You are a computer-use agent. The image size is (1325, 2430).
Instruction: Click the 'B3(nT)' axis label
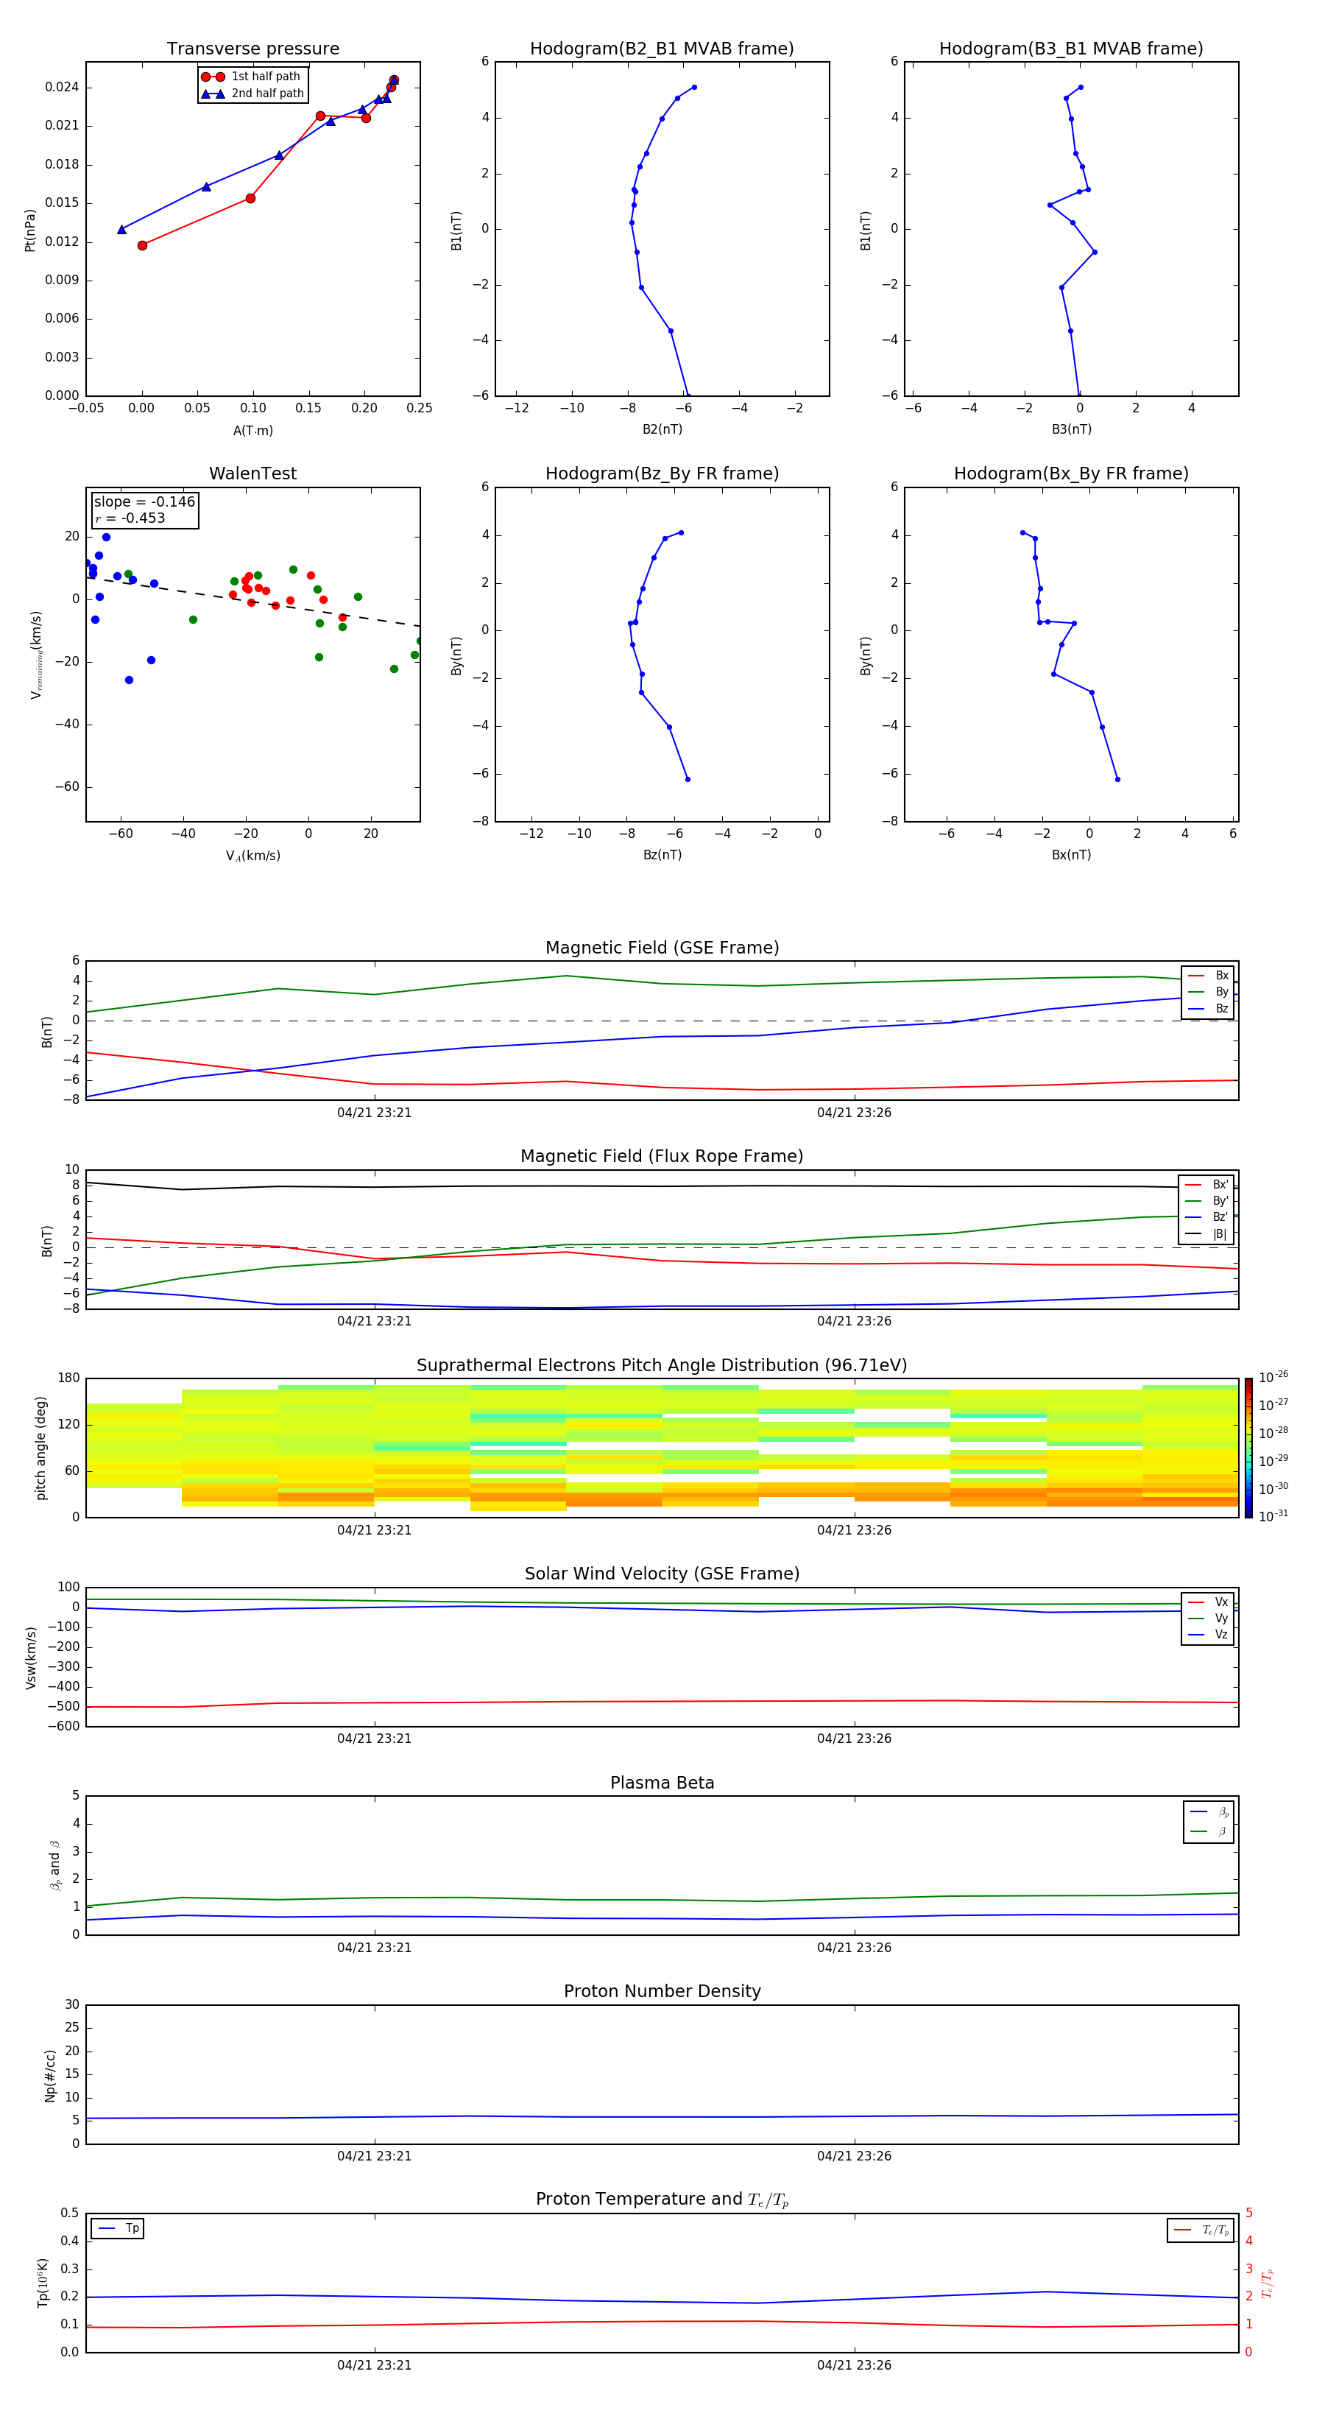click(x=1071, y=429)
